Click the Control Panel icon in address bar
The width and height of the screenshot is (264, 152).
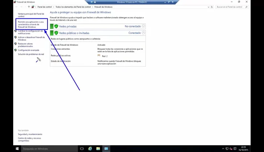pos(33,7)
